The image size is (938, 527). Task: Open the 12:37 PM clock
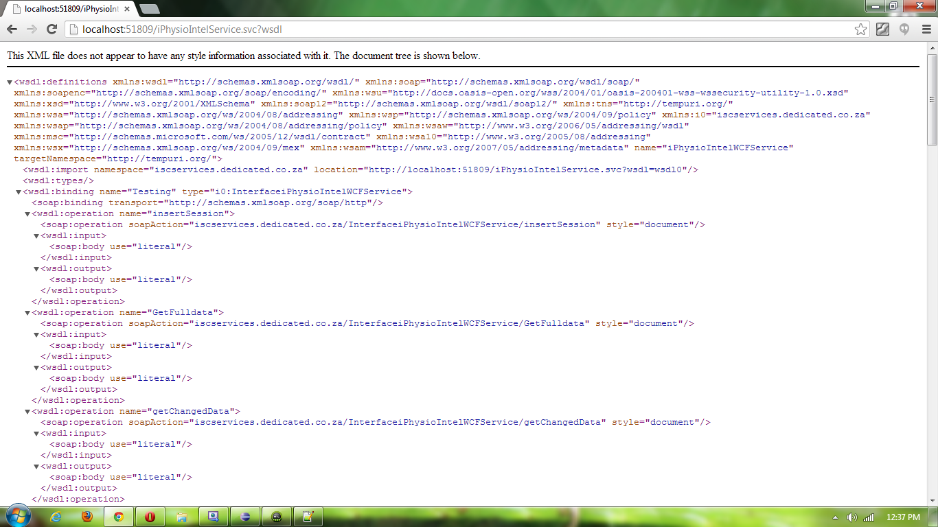point(903,517)
